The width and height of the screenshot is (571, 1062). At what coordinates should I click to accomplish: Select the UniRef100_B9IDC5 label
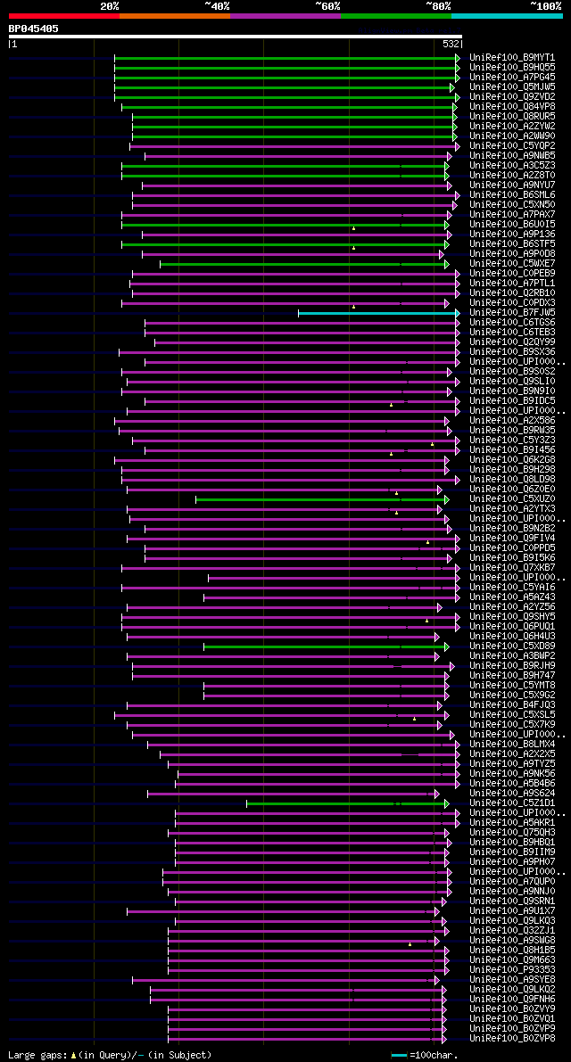click(x=512, y=401)
